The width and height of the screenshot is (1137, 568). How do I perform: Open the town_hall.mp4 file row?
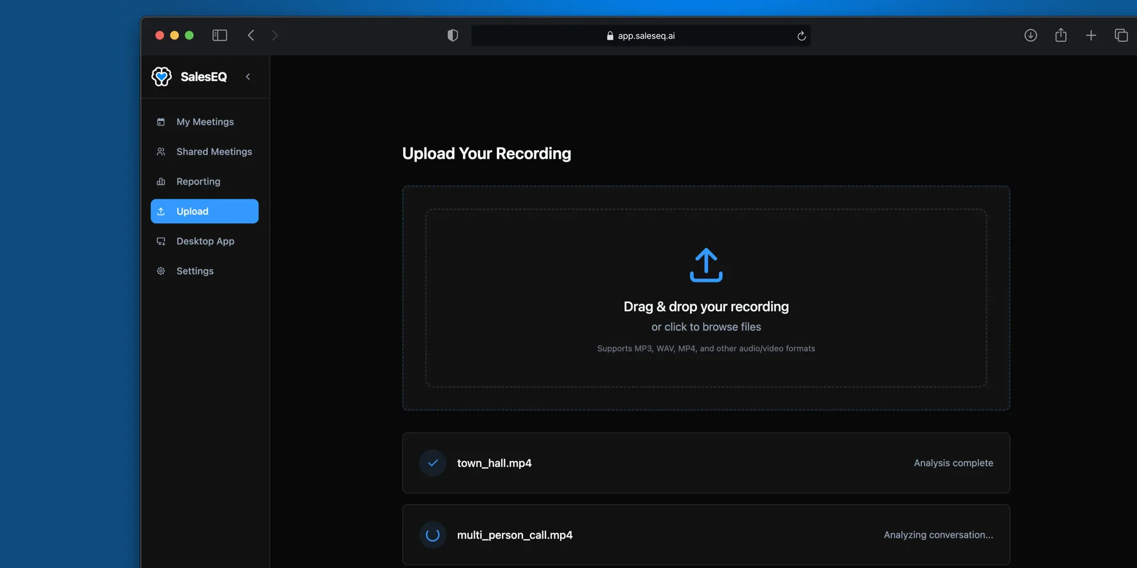706,463
